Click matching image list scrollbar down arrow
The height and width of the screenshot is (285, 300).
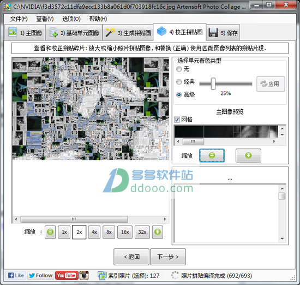tap(282, 239)
